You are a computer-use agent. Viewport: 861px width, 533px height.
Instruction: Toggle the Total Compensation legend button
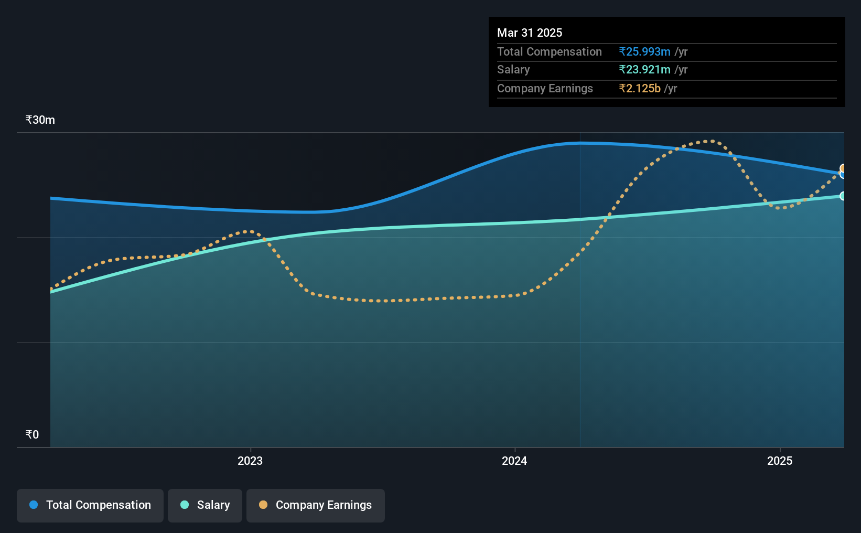pos(90,505)
